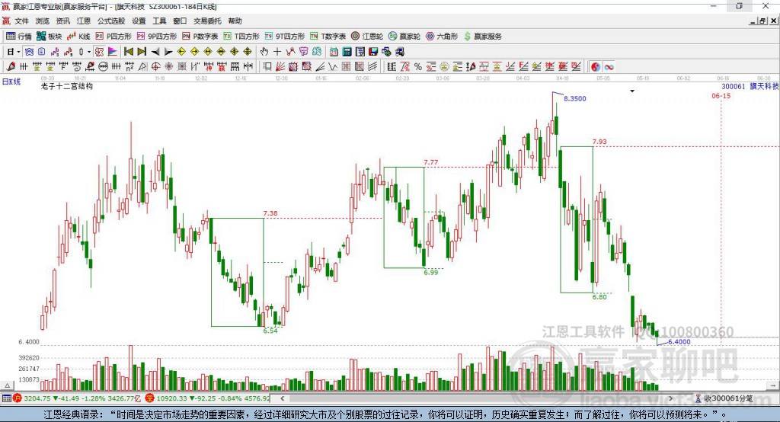Viewport: 780px width, 422px height.
Task: Open the calculator icon
Action: (347, 52)
